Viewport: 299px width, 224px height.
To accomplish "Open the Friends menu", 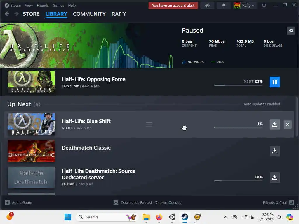I will click(43, 6).
